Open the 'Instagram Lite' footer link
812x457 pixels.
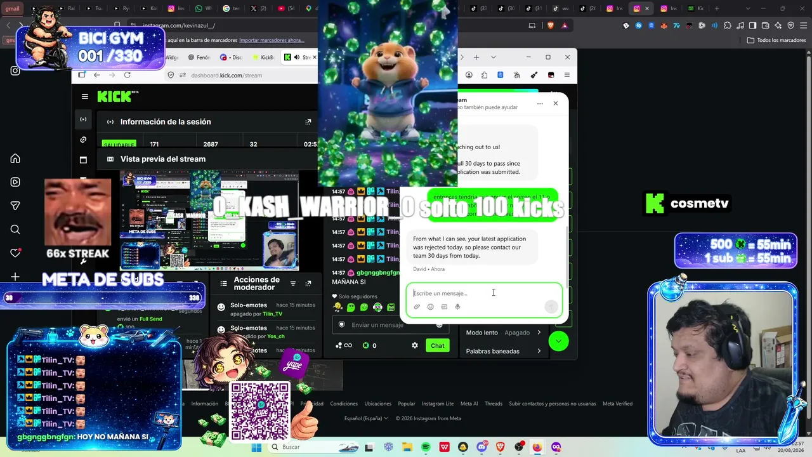pos(438,404)
